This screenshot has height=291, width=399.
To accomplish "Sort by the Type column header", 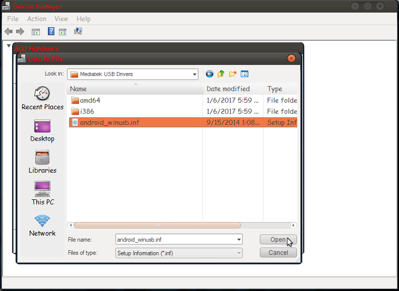I will click(281, 89).
